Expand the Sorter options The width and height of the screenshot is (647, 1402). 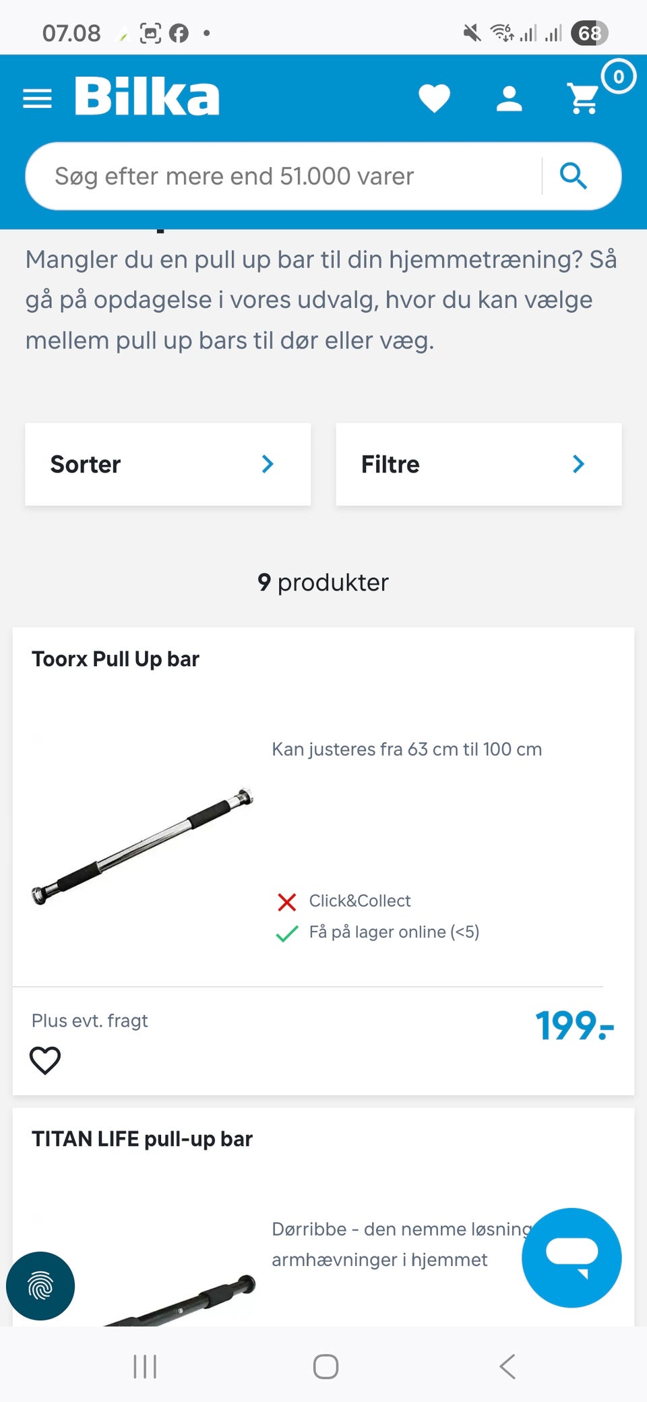coord(168,464)
